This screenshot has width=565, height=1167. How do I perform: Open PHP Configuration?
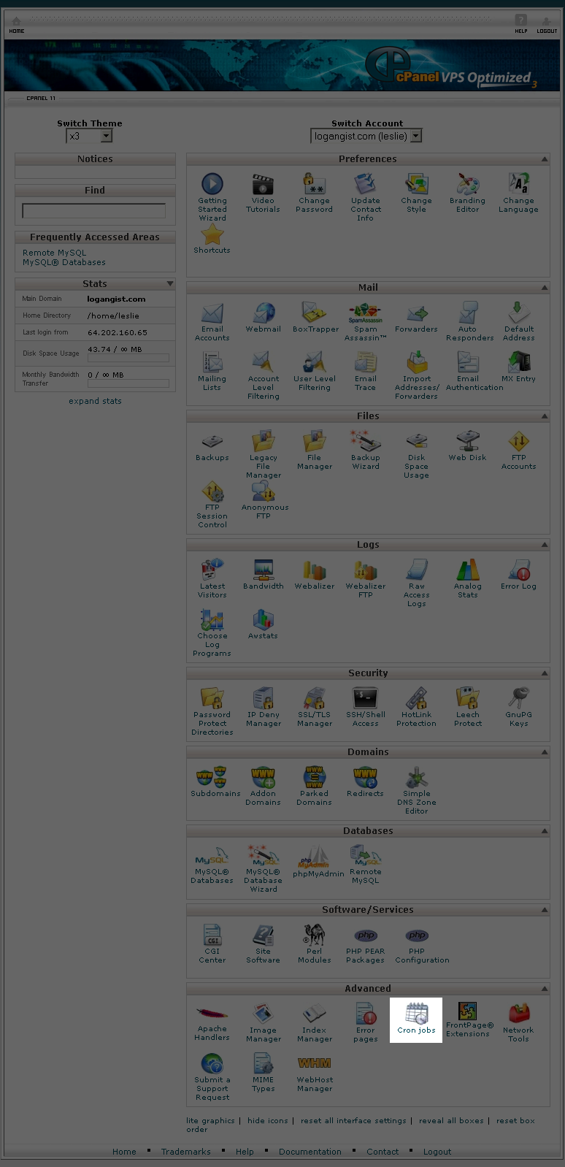[422, 945]
